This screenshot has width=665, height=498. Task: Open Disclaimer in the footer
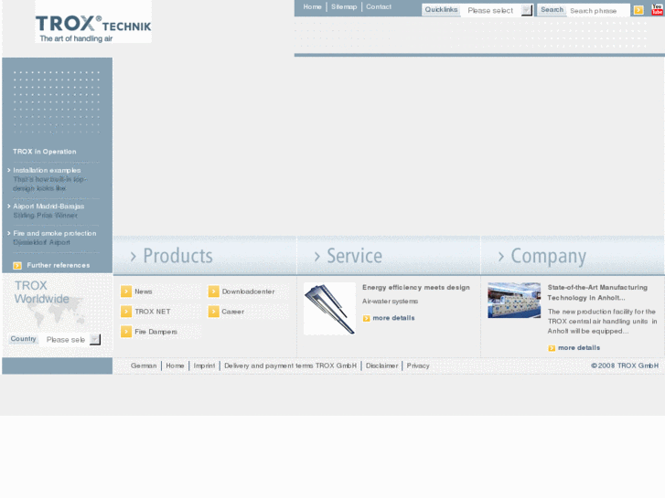pos(381,366)
